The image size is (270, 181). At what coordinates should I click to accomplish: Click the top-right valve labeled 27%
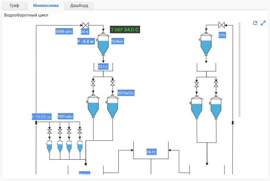pyautogui.click(x=222, y=25)
